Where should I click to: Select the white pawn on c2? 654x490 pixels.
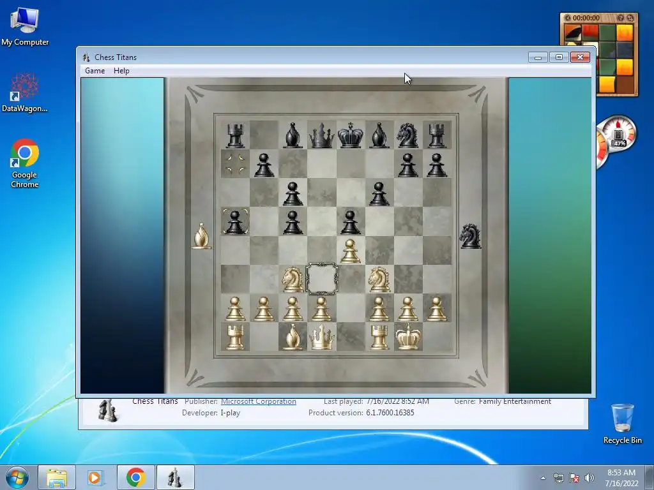click(293, 309)
